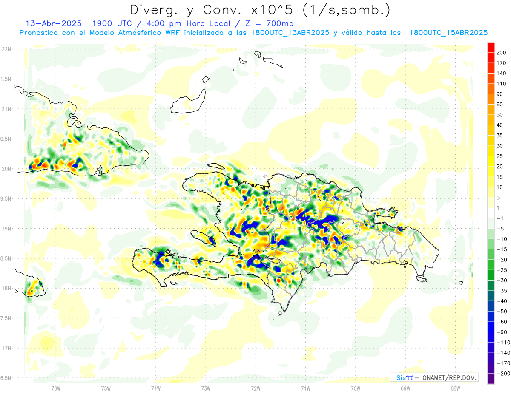The height and width of the screenshot is (394, 511).
Task: Click the '170' color bar label
Action: (502, 63)
